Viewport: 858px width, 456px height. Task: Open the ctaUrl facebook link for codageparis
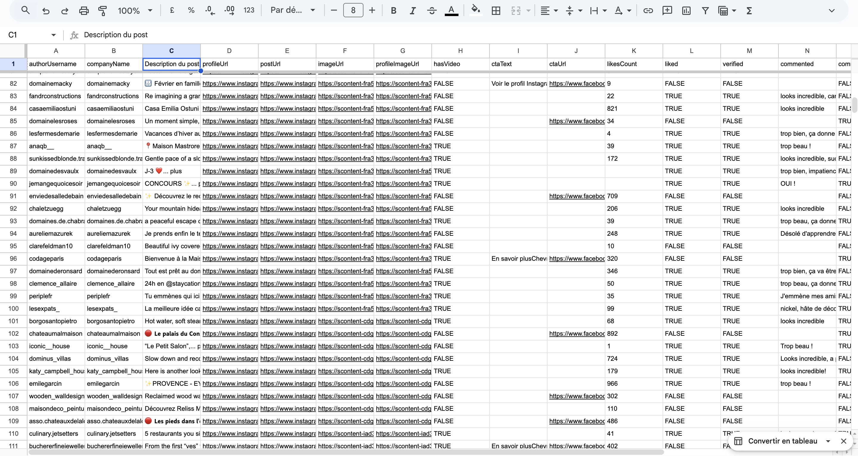(576, 259)
